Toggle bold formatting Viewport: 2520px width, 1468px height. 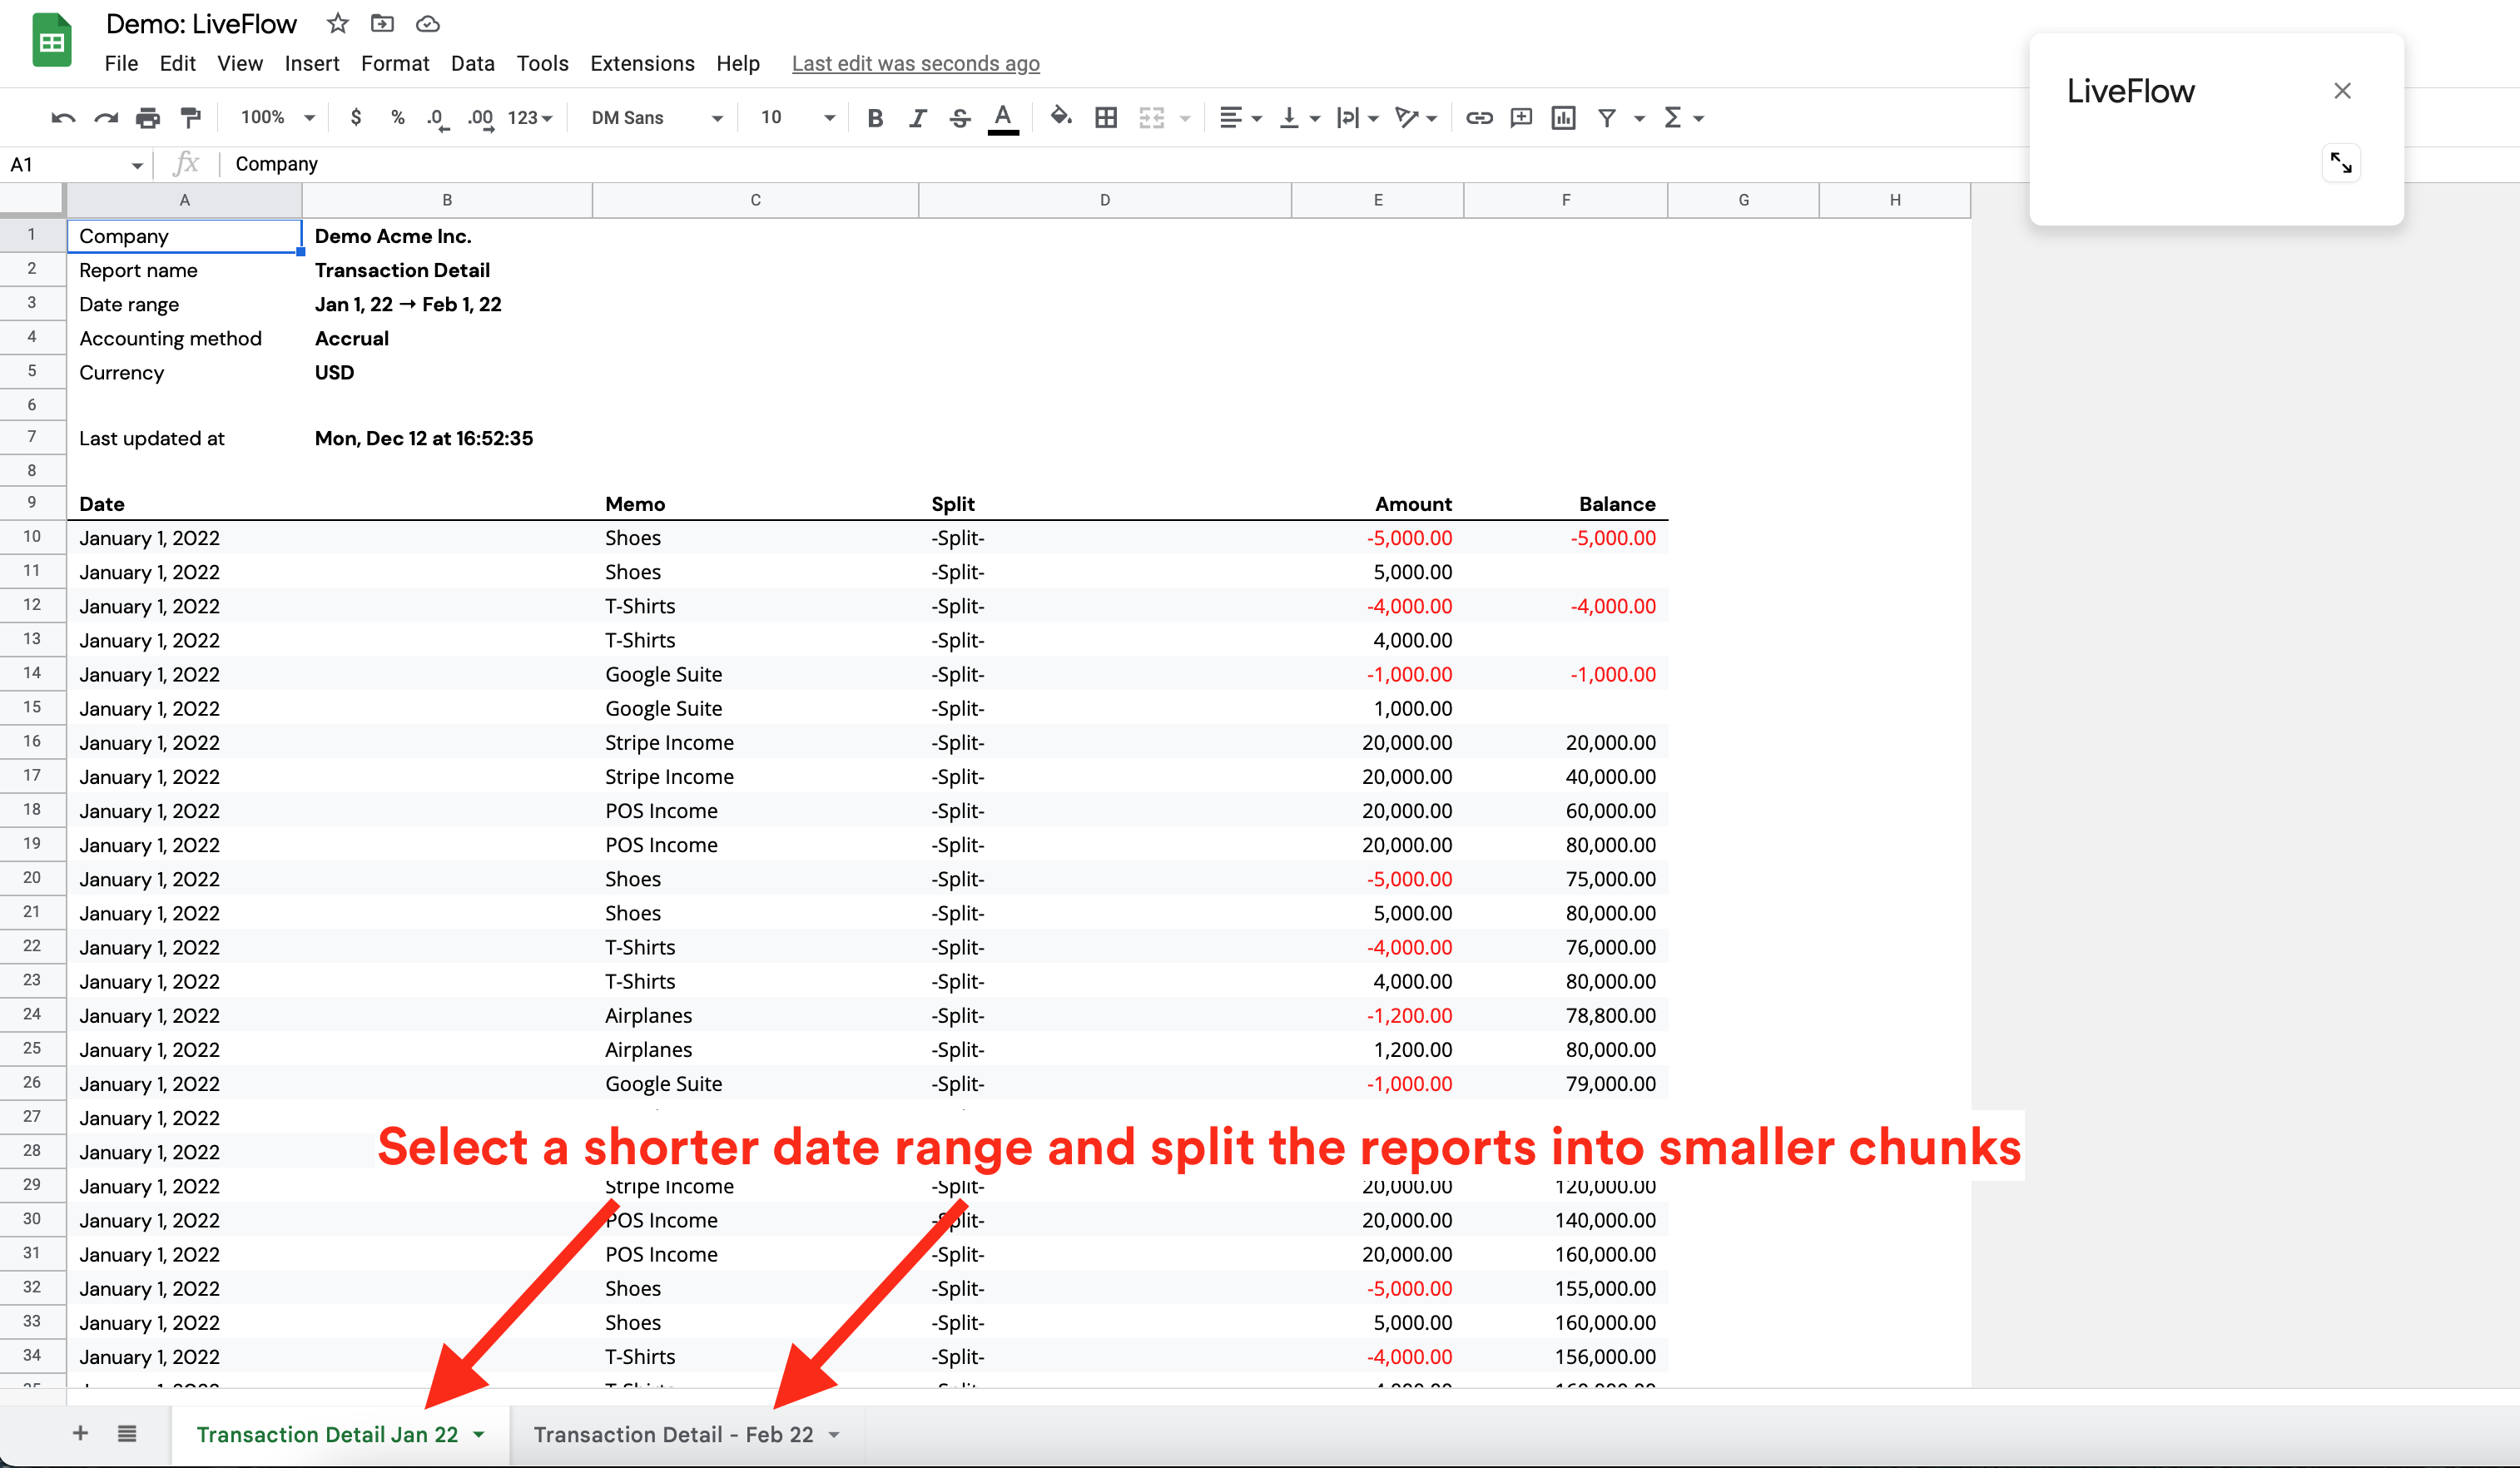[875, 118]
